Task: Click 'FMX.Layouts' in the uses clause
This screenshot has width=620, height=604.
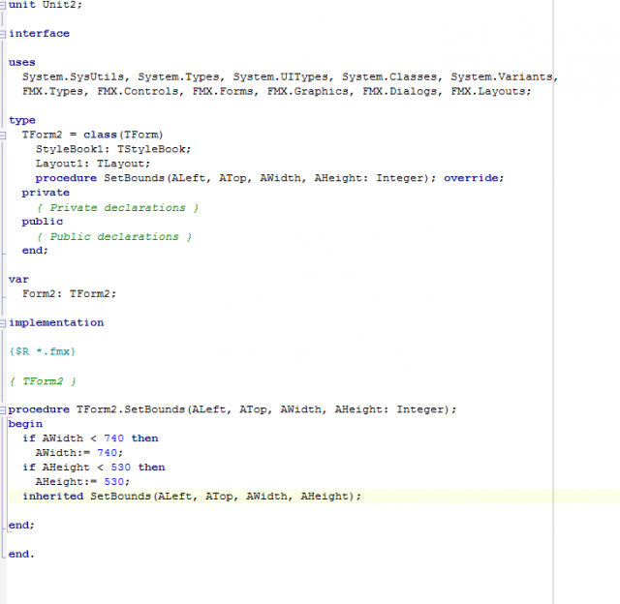Action: coord(488,91)
